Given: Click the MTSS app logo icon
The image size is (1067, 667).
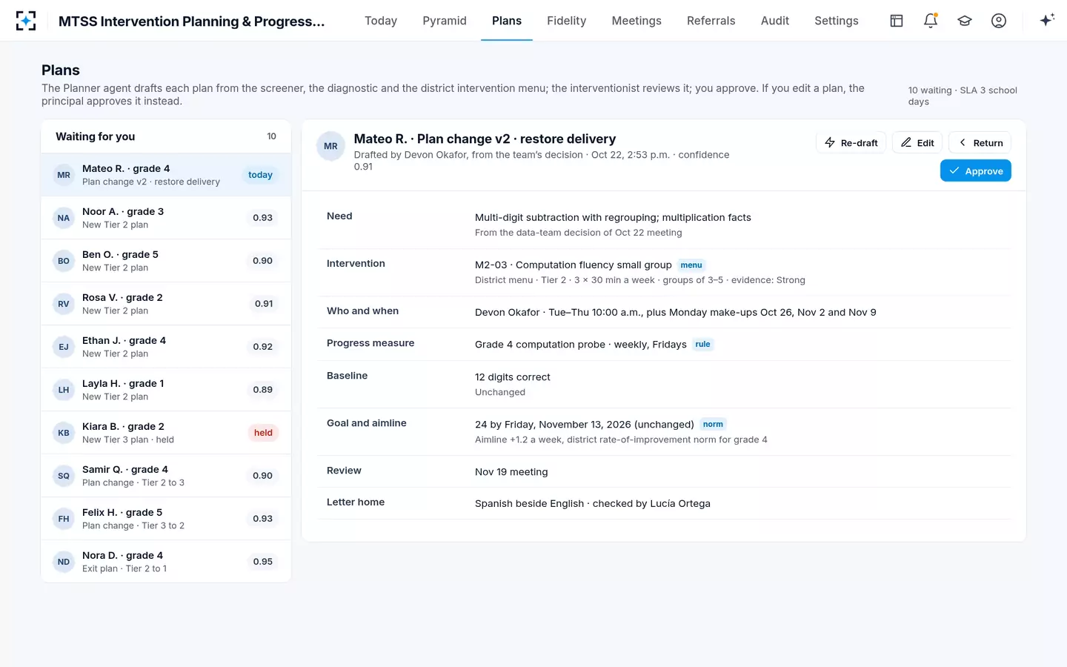Looking at the screenshot, I should click(x=26, y=21).
